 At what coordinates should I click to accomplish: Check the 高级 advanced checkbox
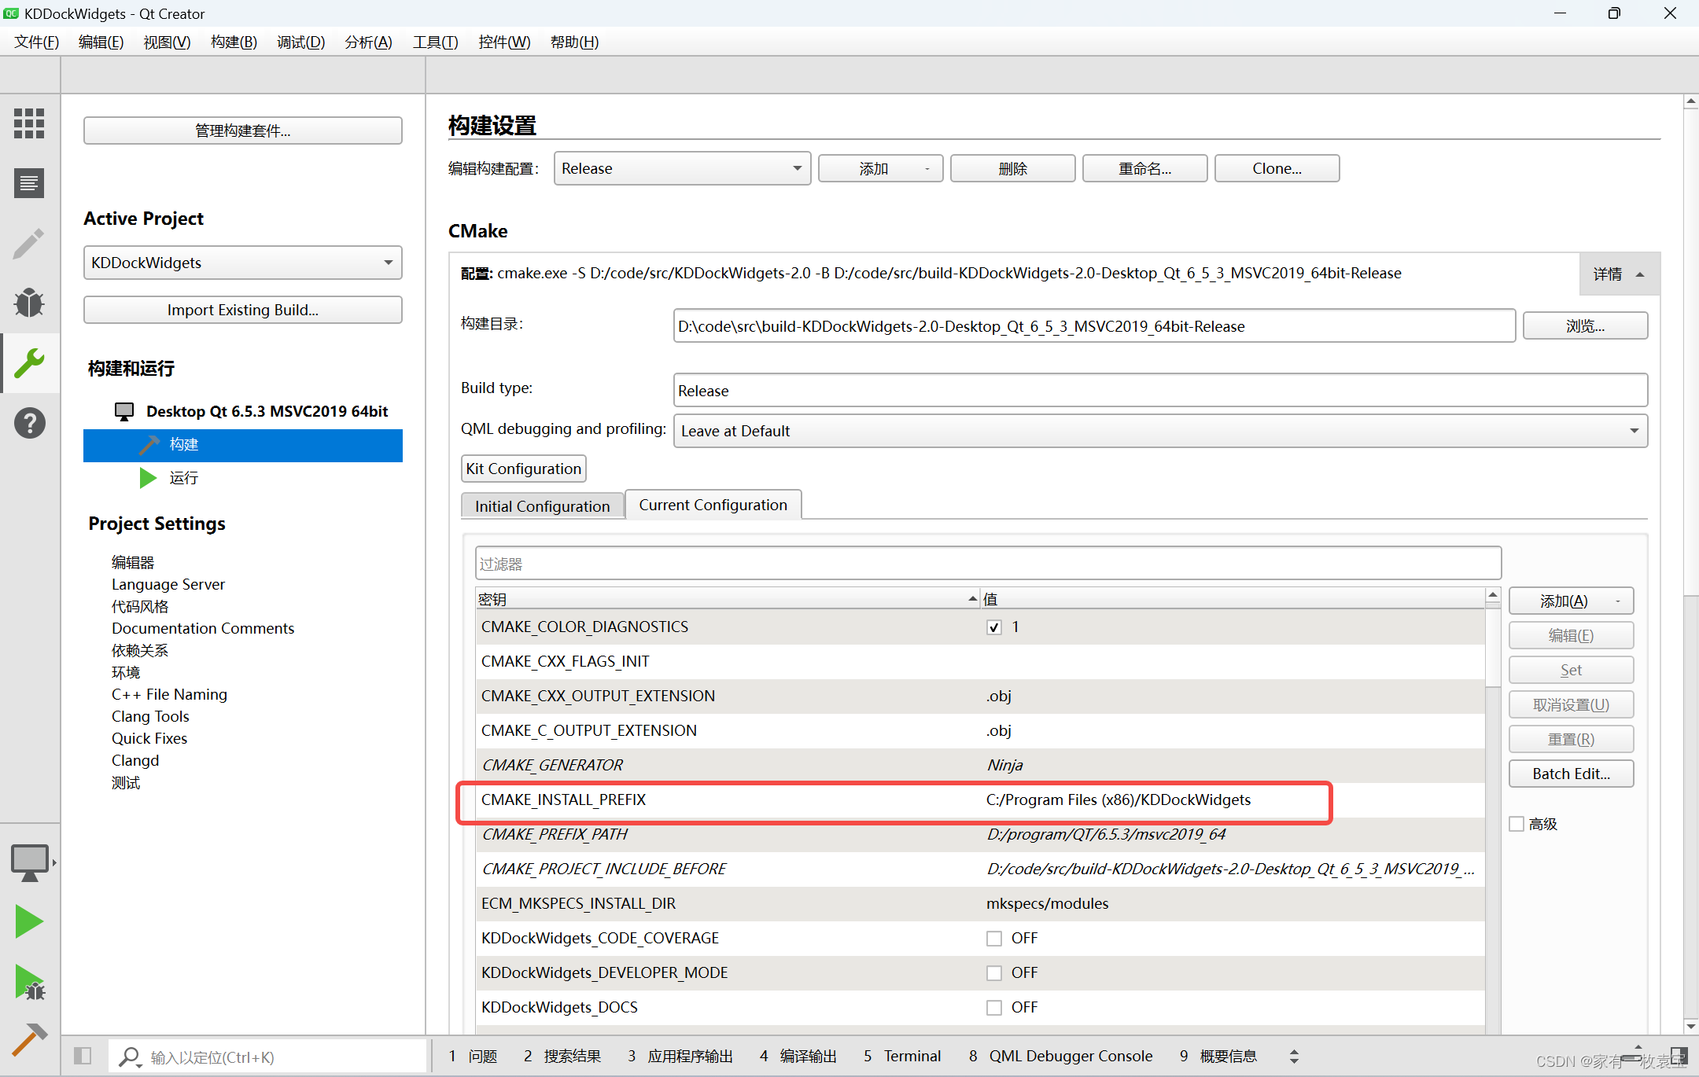coord(1517,824)
